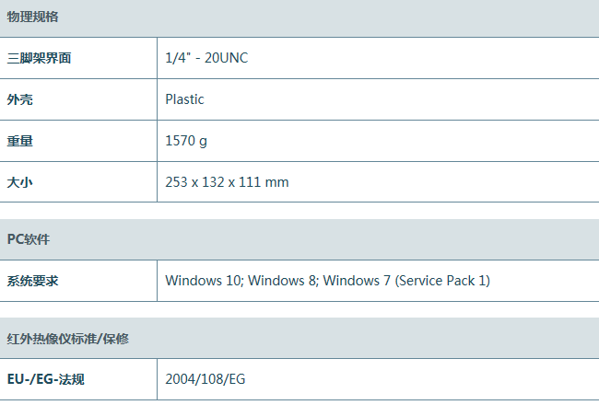
Task: Click the Plastic housing value
Action: click(x=184, y=99)
